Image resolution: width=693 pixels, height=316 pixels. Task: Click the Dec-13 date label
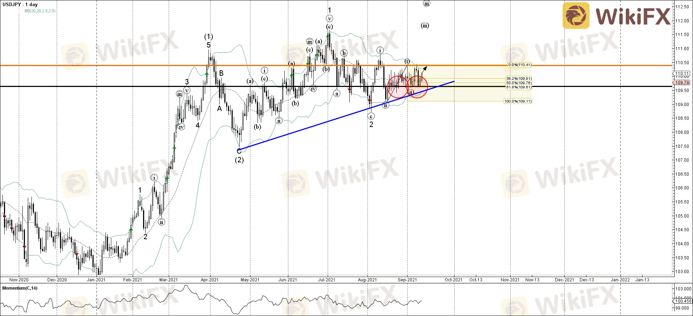586,280
